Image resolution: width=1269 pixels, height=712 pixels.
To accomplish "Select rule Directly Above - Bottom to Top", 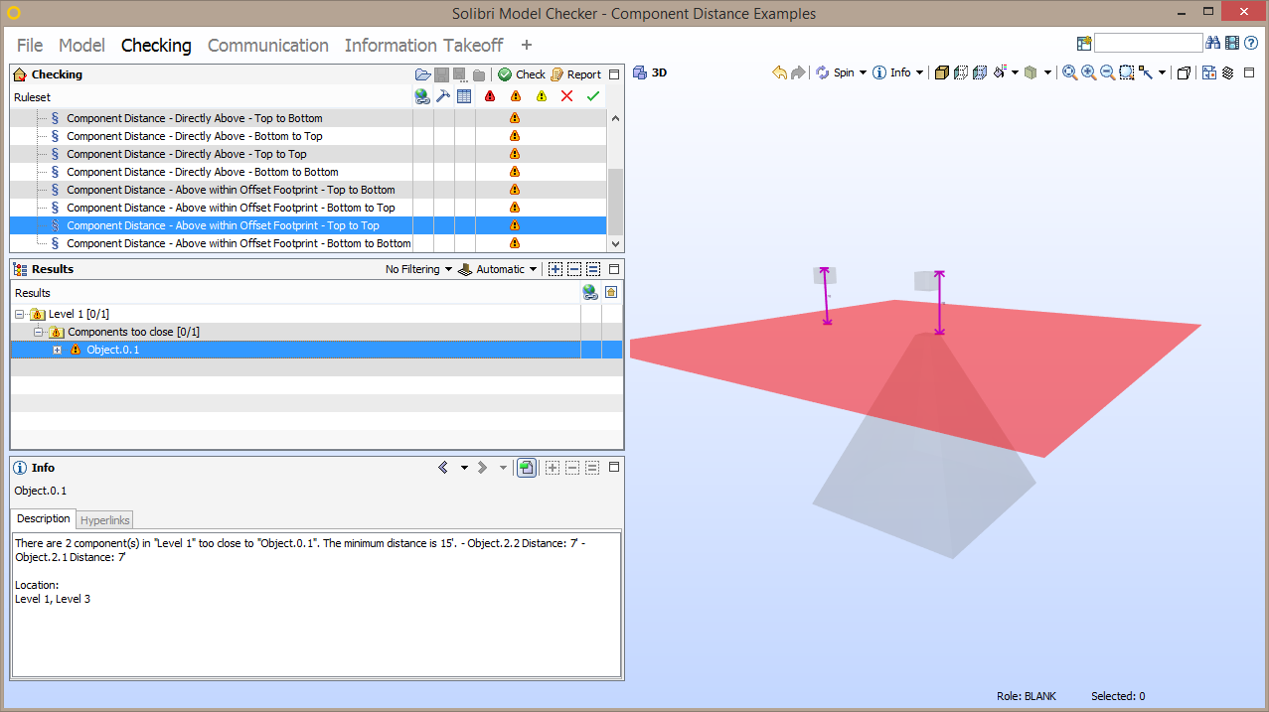I will [194, 136].
